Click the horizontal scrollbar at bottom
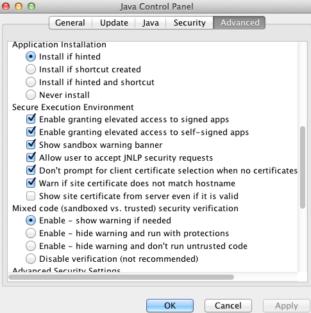Screen dimensions: 311x313 pyautogui.click(x=121, y=277)
